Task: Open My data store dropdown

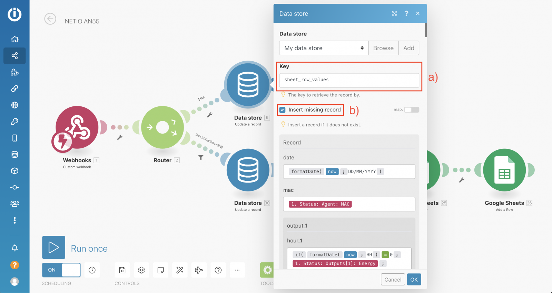Action: pos(324,48)
